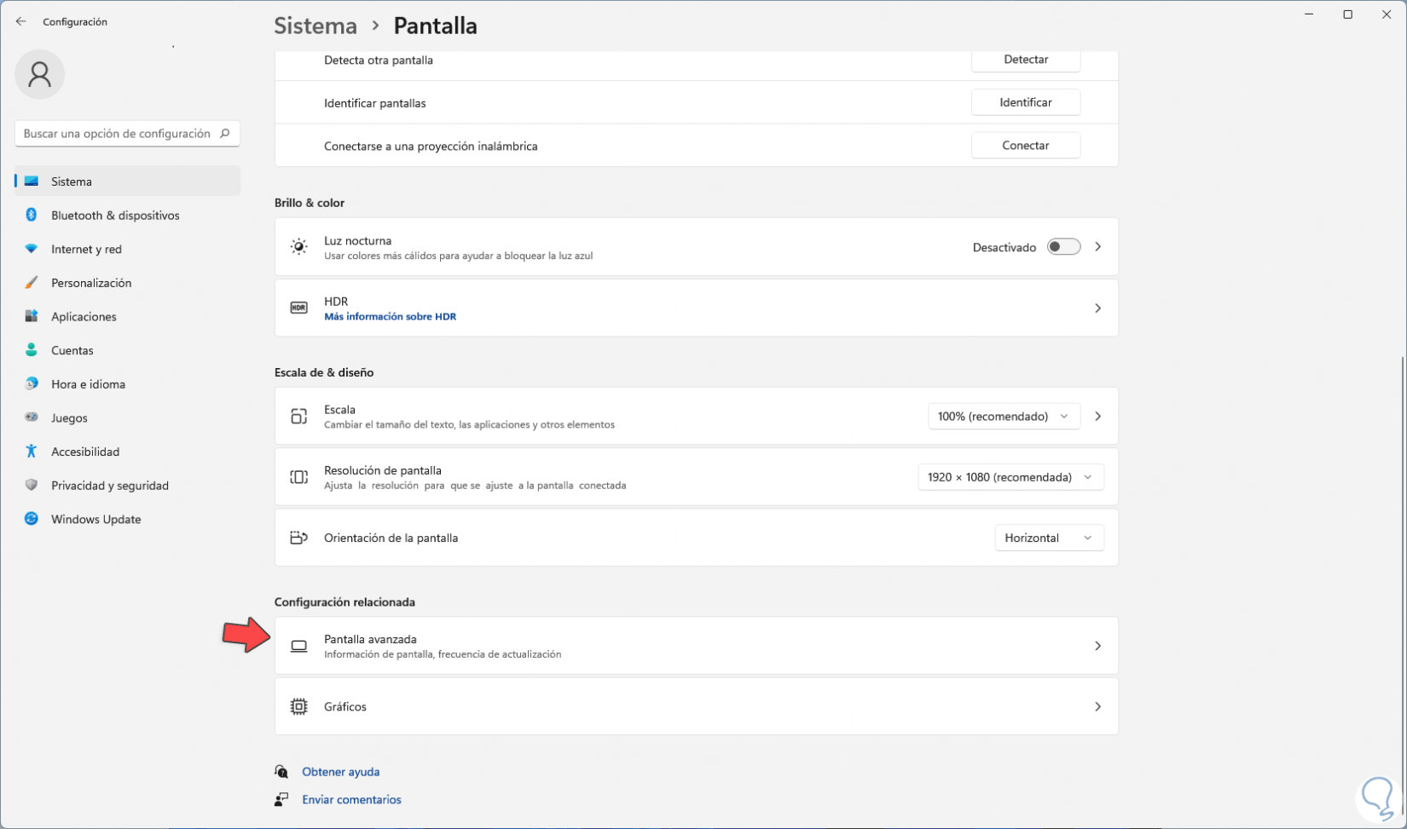Click the Identificar button
Screen dimensions: 1407x829
1025,102
